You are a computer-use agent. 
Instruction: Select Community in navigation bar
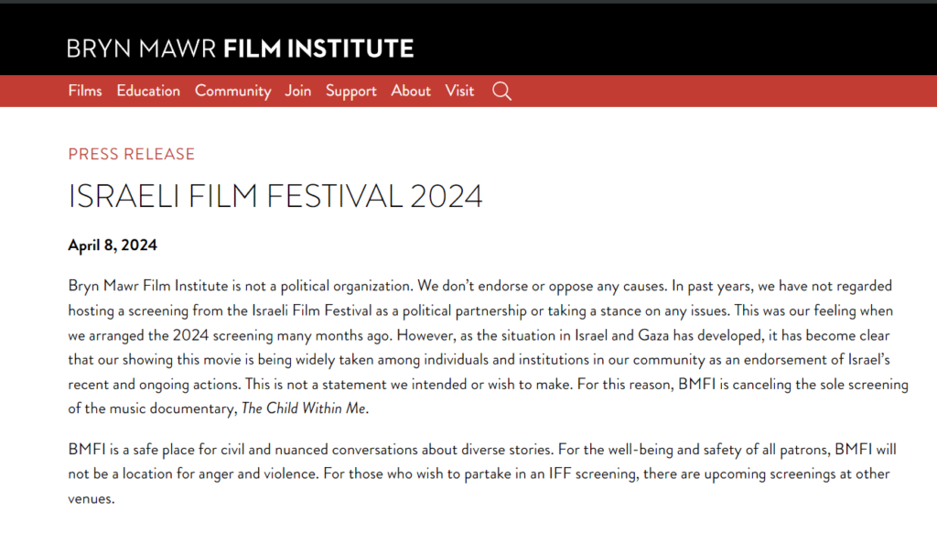232,91
